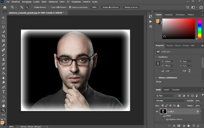Choose the Zoom In magnifier icon
Screen dimensions: 204x128
click(22, 7)
